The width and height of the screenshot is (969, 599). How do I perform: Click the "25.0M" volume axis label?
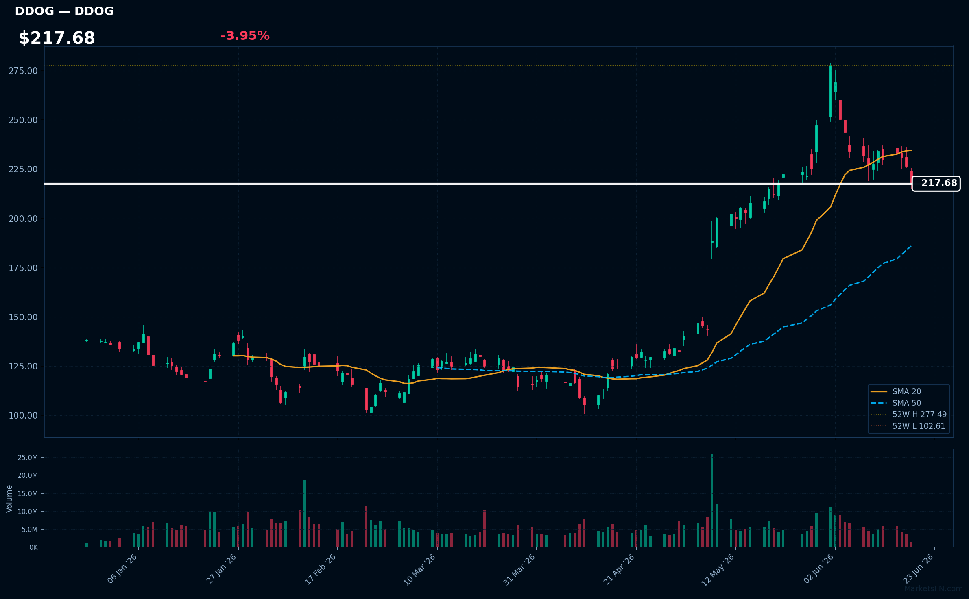(28, 458)
